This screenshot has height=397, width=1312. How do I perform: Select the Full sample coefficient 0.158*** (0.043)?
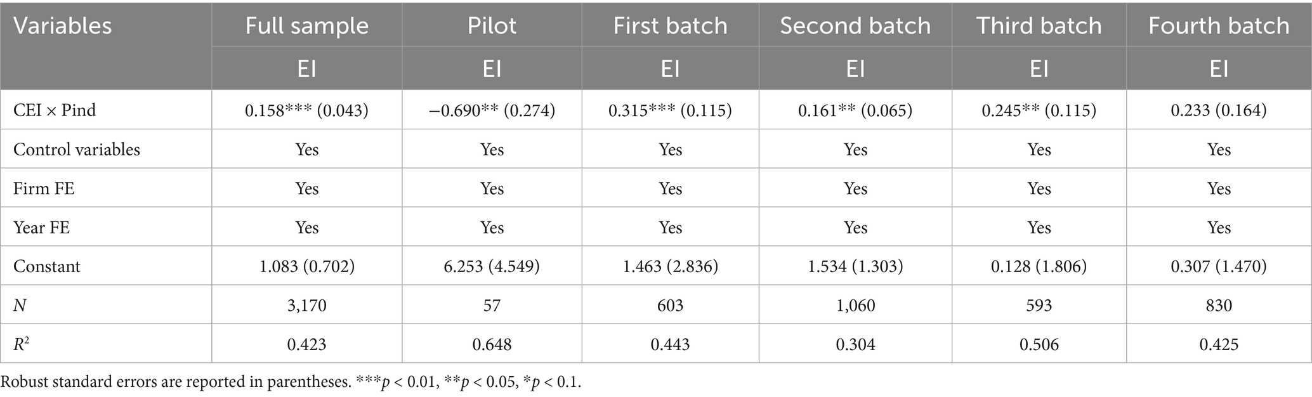pos(307,110)
